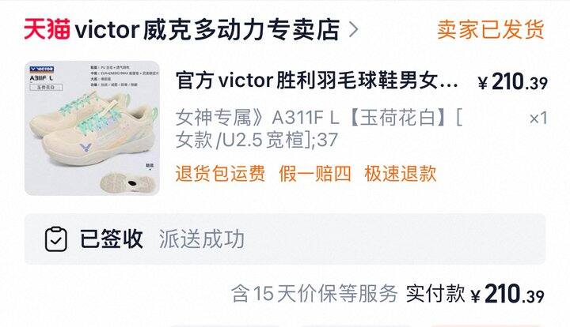570x327 pixels.
Task: Open the logistics tracking bar
Action: coord(285,239)
